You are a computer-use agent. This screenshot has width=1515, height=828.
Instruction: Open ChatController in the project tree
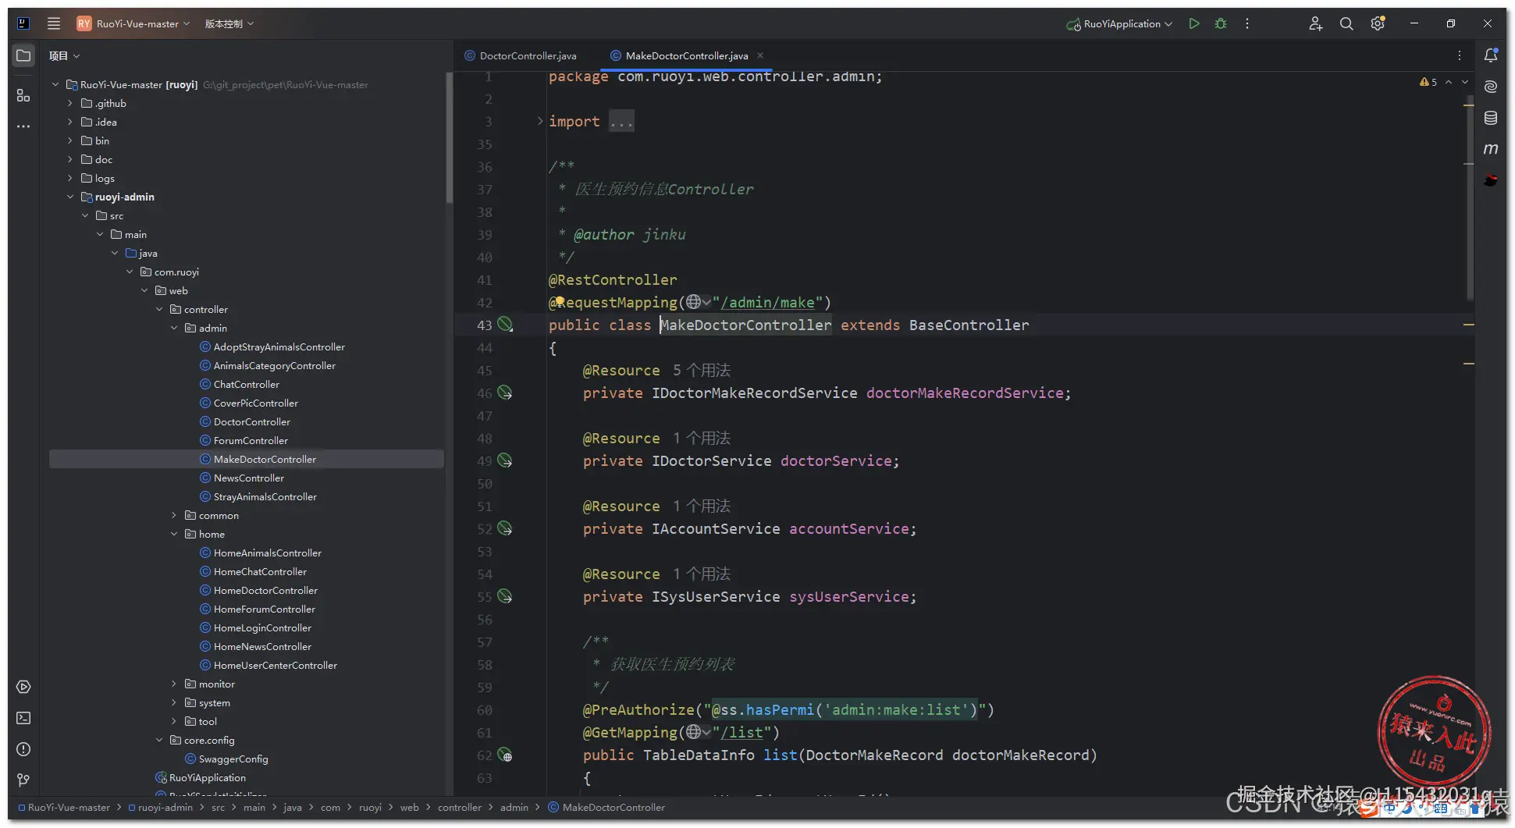click(x=246, y=384)
